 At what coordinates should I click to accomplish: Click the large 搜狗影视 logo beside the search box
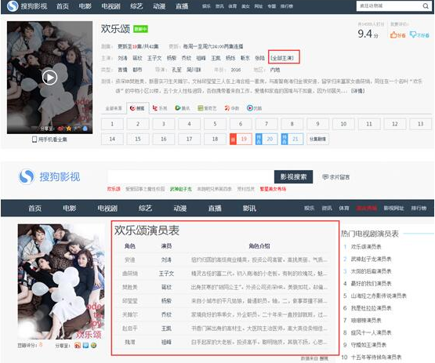(49, 176)
